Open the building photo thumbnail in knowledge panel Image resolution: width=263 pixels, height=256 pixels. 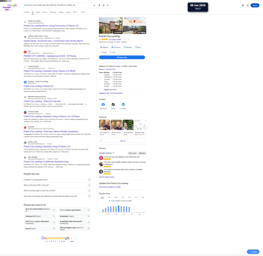[111, 25]
